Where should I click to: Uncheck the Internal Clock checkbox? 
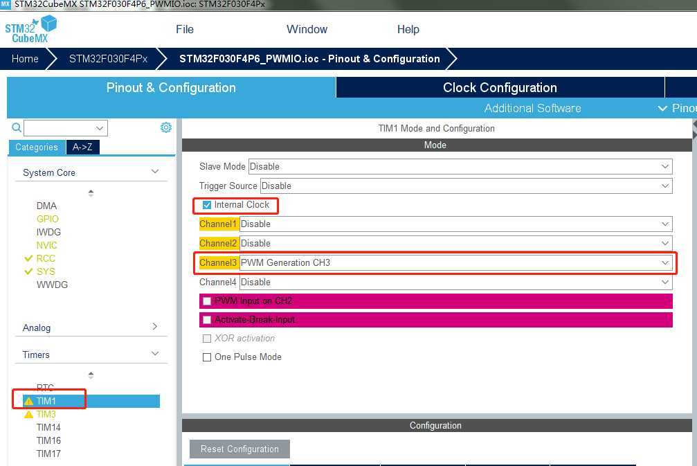pyautogui.click(x=207, y=205)
